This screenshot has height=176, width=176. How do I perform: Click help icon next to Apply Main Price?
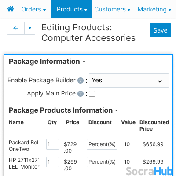81,94
